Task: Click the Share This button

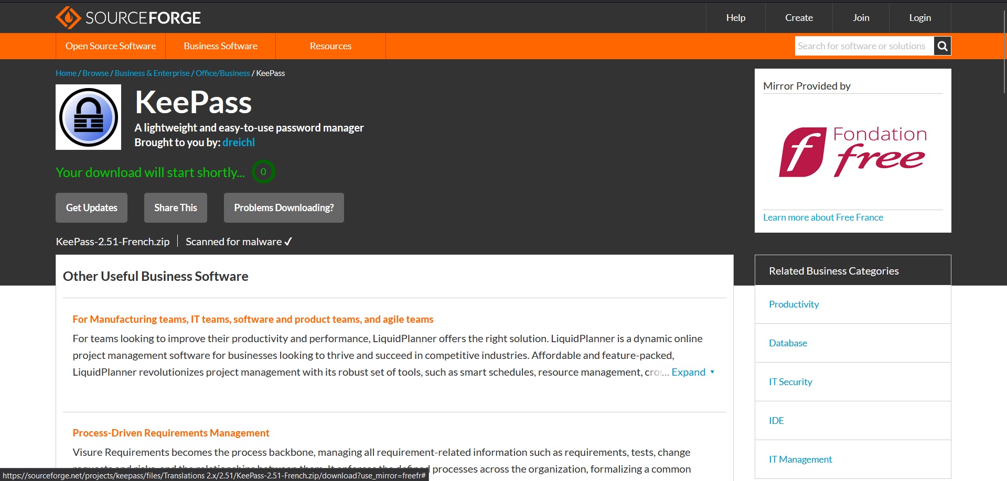Action: coord(176,208)
